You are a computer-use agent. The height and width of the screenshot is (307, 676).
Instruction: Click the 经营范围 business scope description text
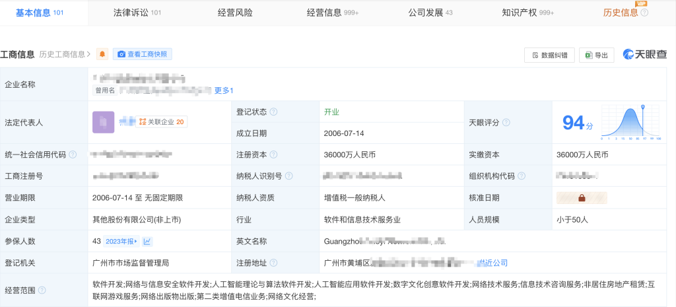(374, 290)
